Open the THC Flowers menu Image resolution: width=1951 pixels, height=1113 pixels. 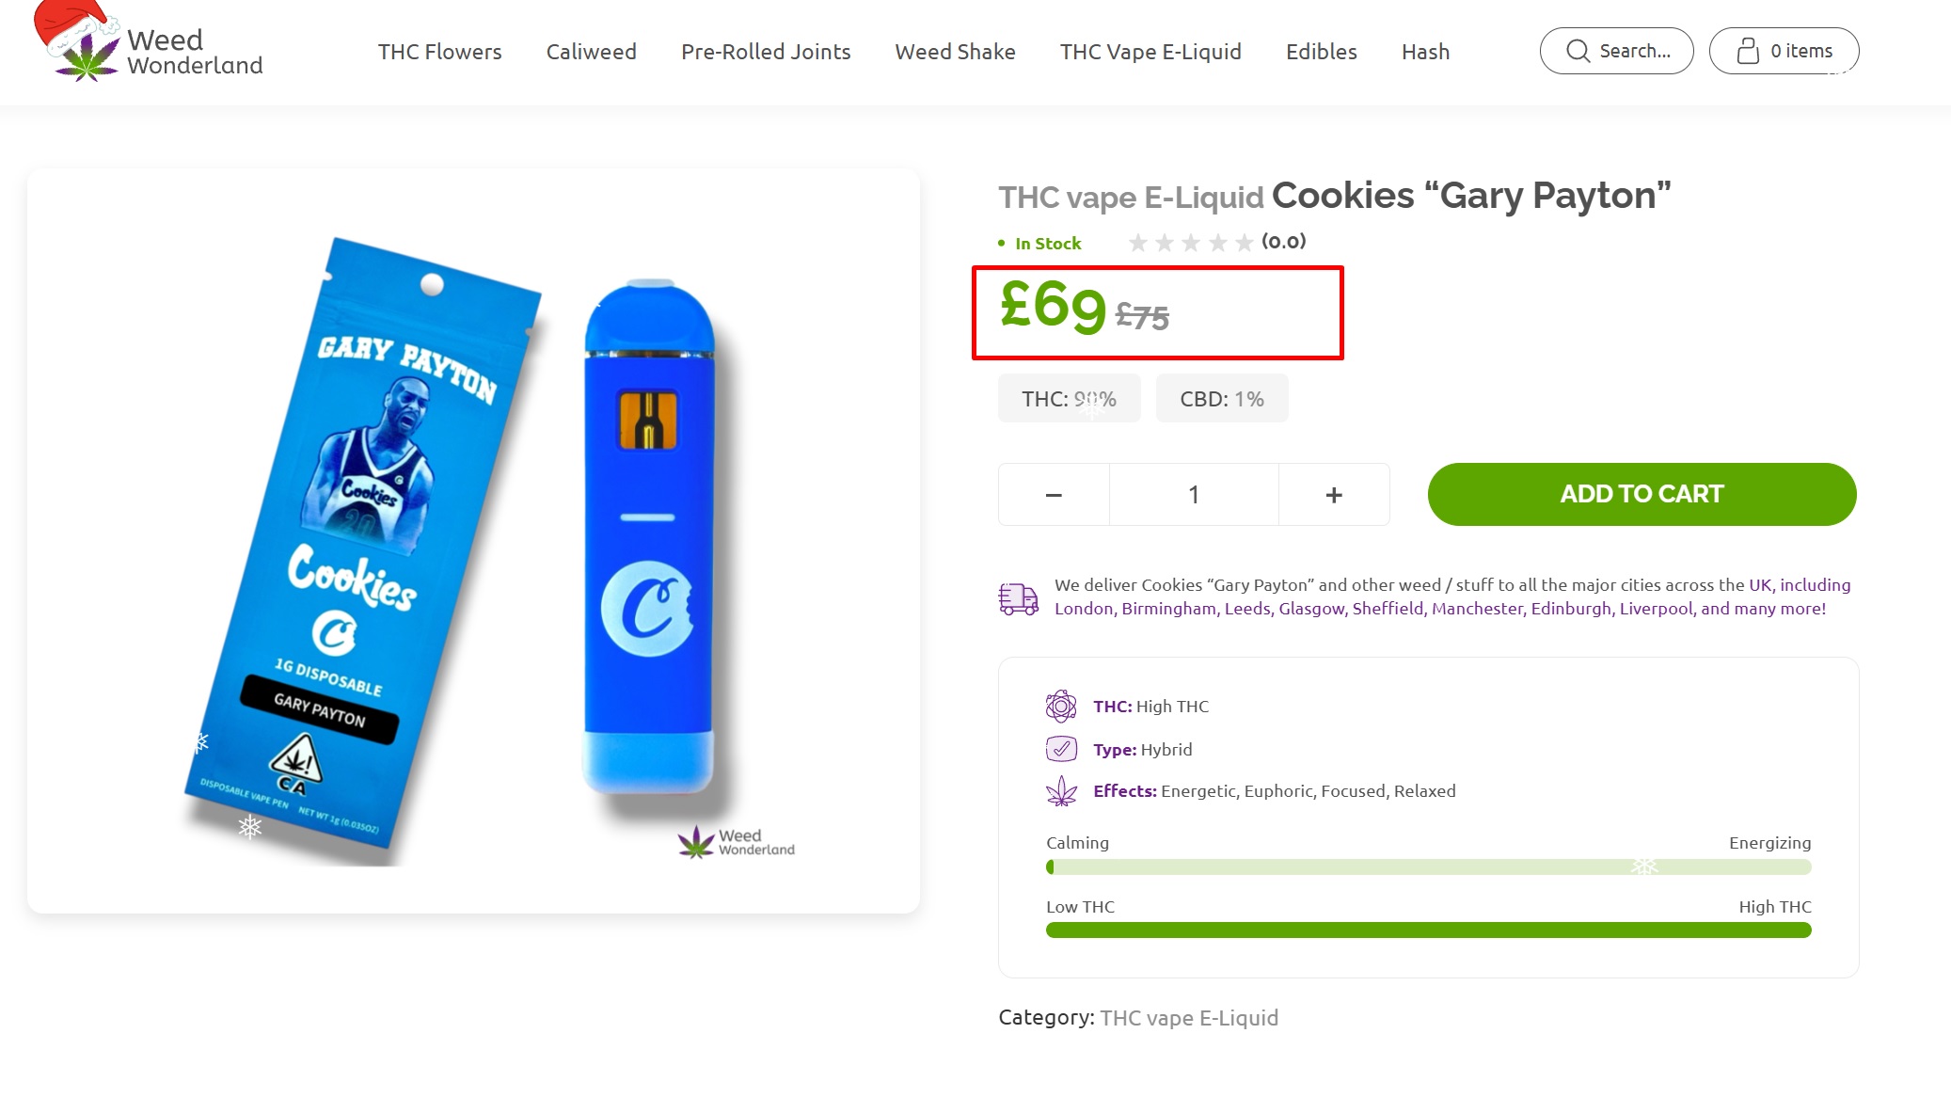point(439,52)
